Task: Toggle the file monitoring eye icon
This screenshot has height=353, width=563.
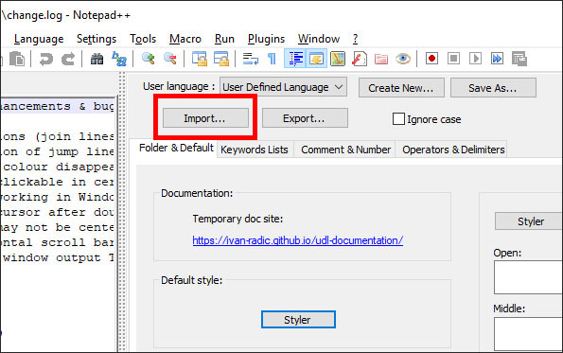Action: click(403, 59)
